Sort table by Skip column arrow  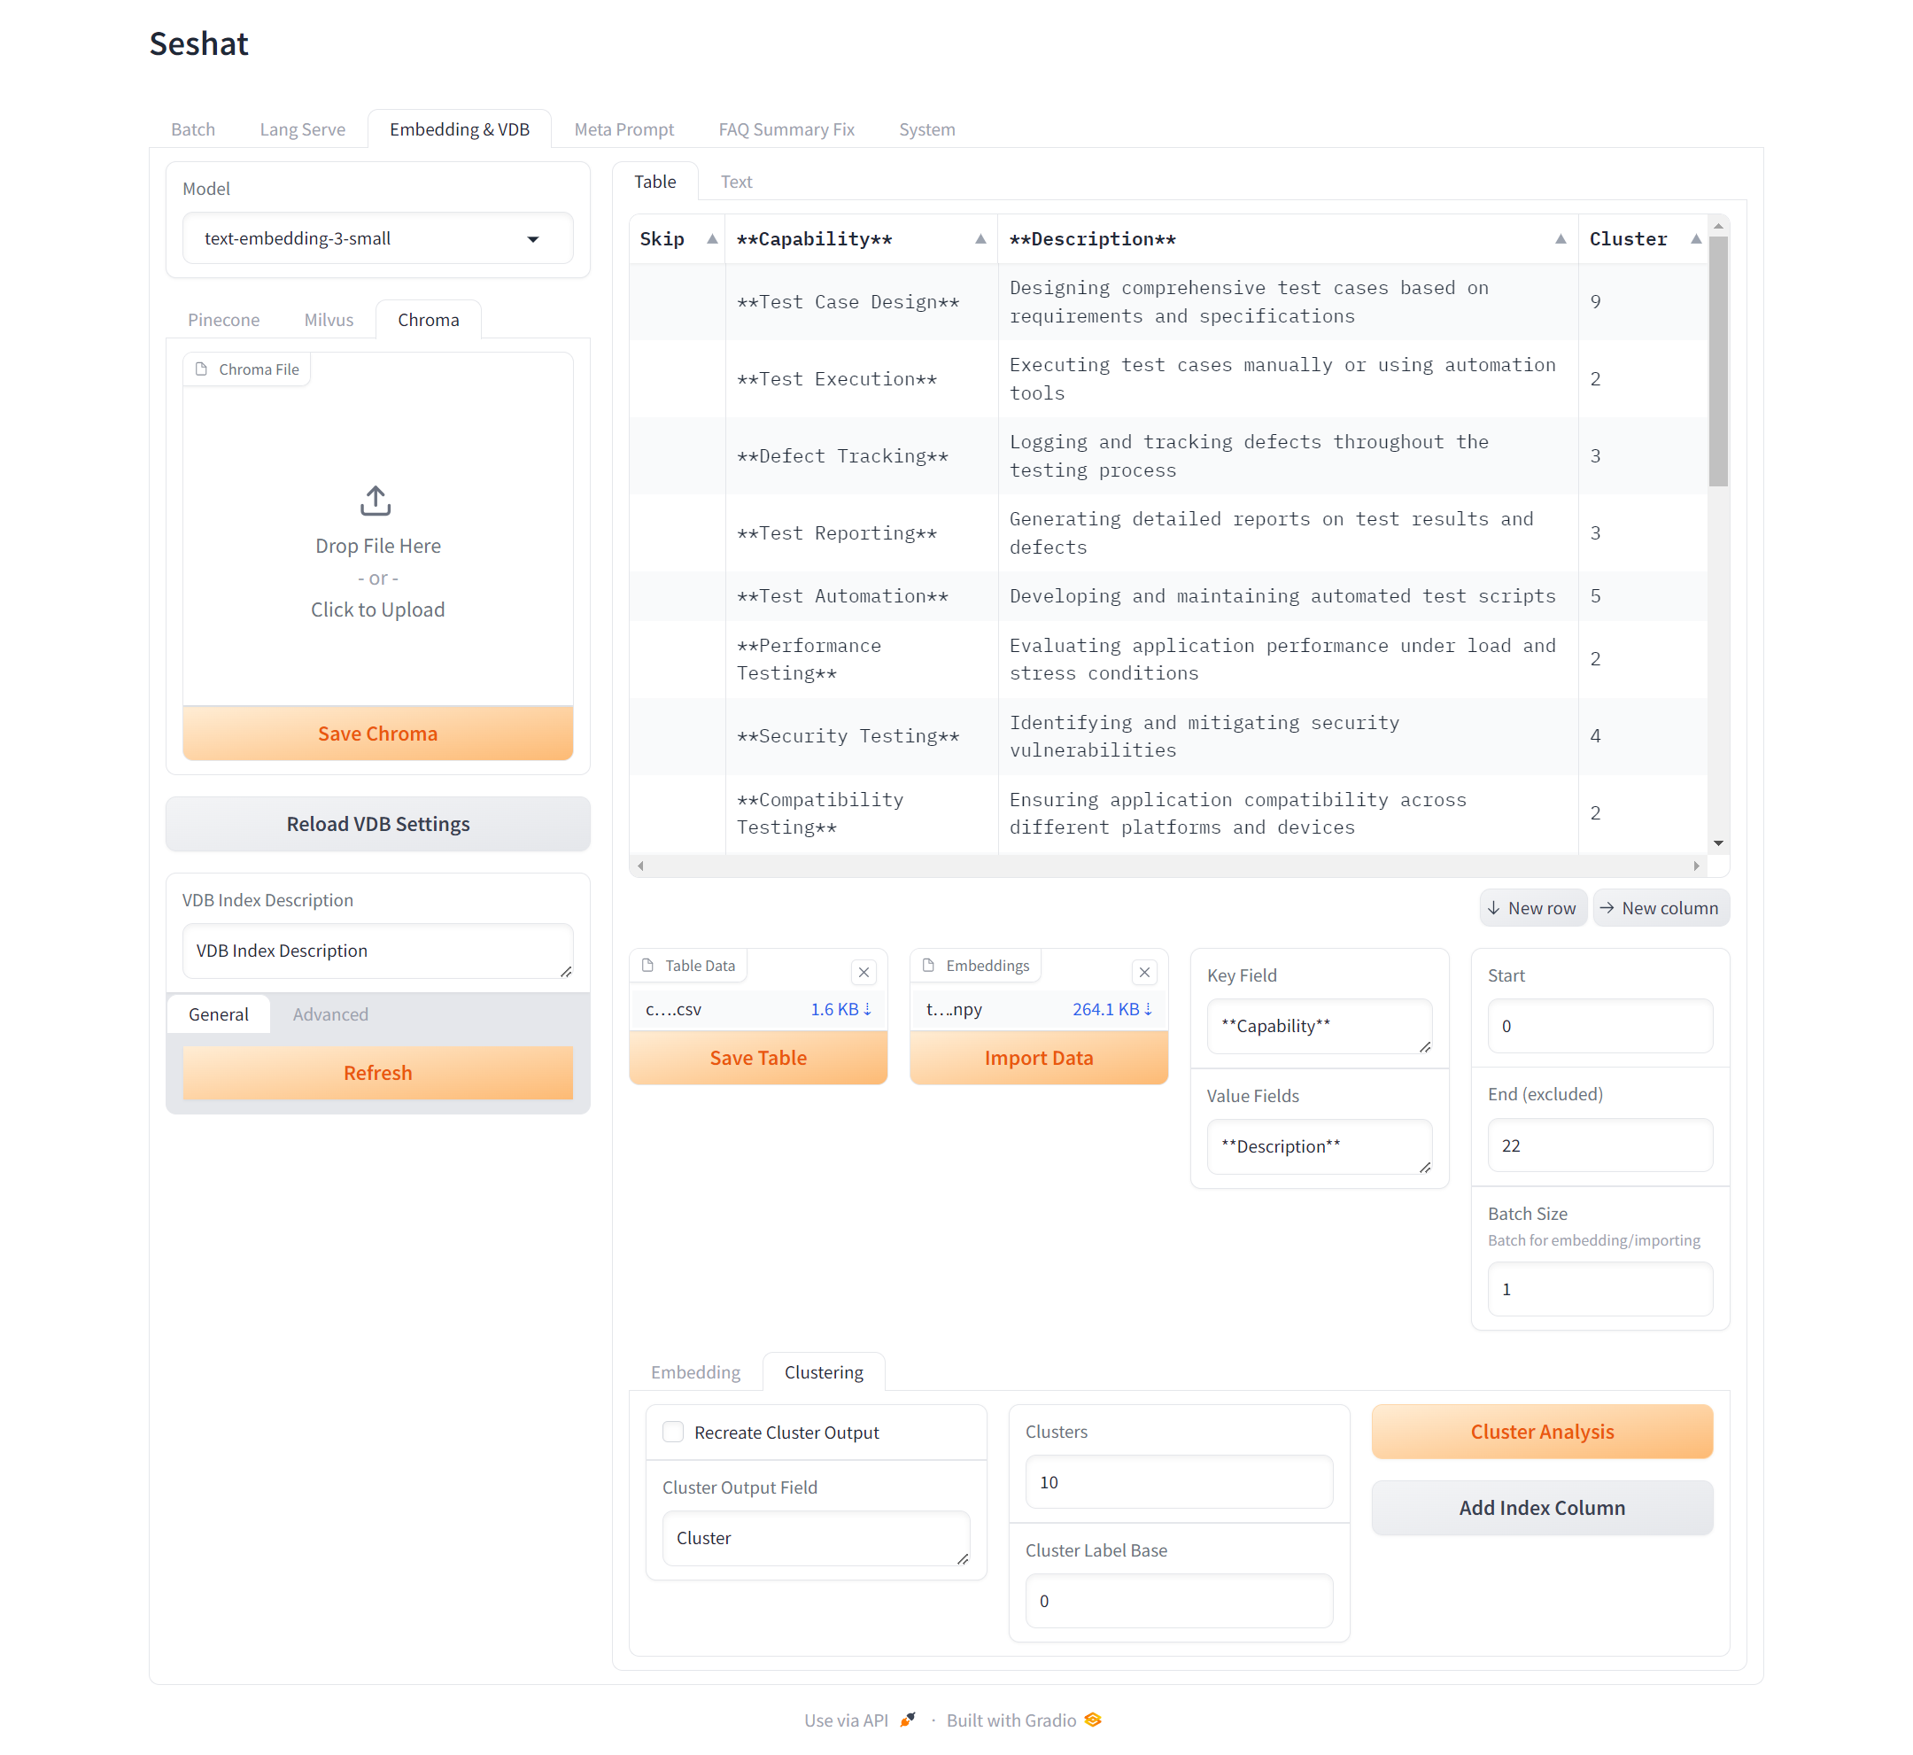coord(712,239)
